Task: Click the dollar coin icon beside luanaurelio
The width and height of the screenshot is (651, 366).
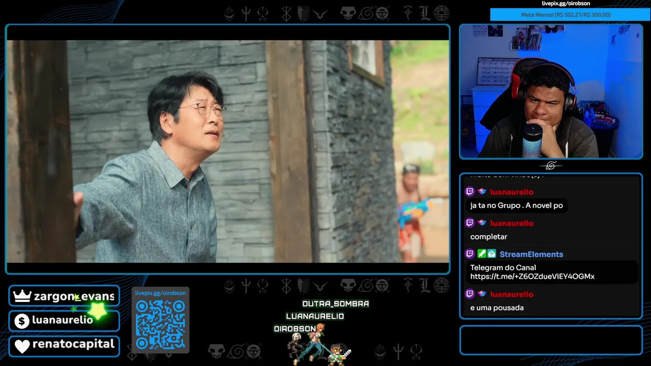Action: 21,321
